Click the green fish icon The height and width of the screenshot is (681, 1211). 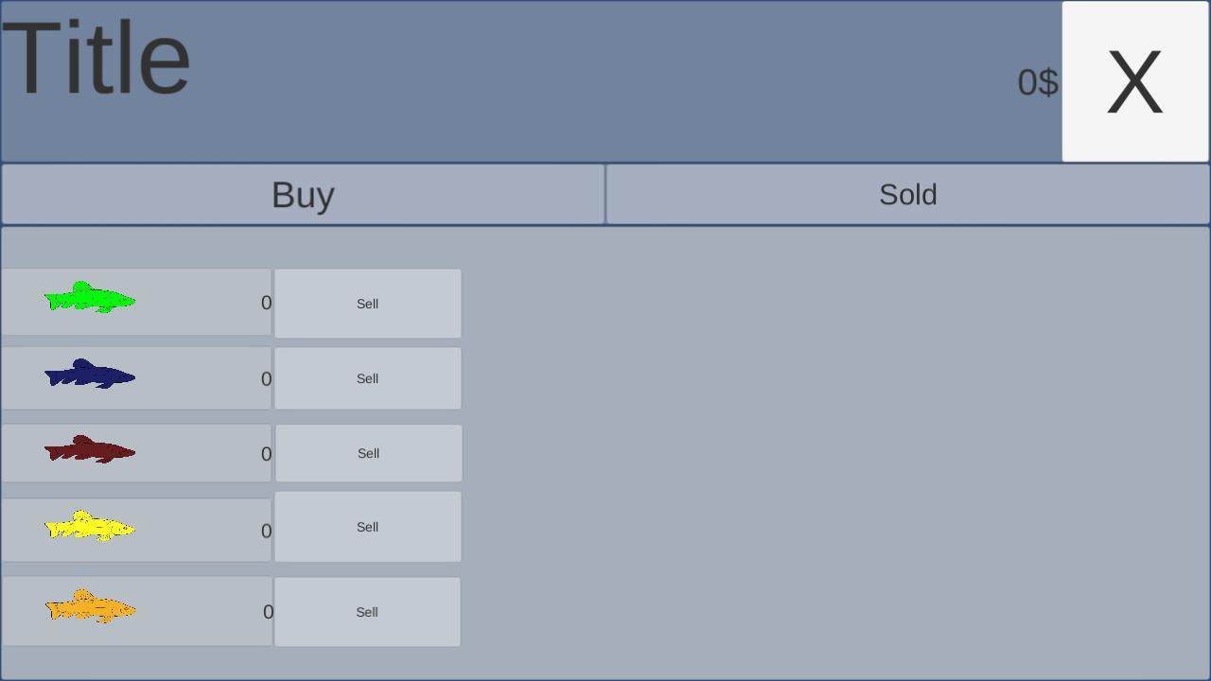coord(90,298)
